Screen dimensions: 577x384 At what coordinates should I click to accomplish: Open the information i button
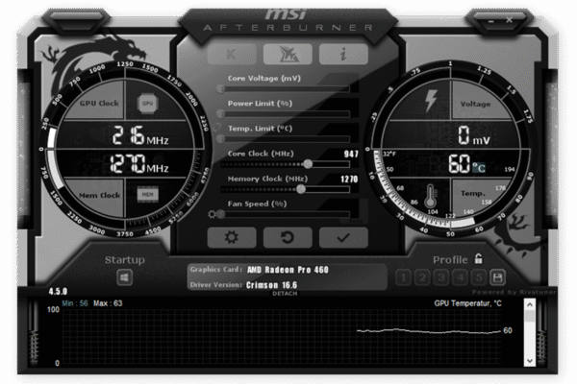tap(343, 55)
